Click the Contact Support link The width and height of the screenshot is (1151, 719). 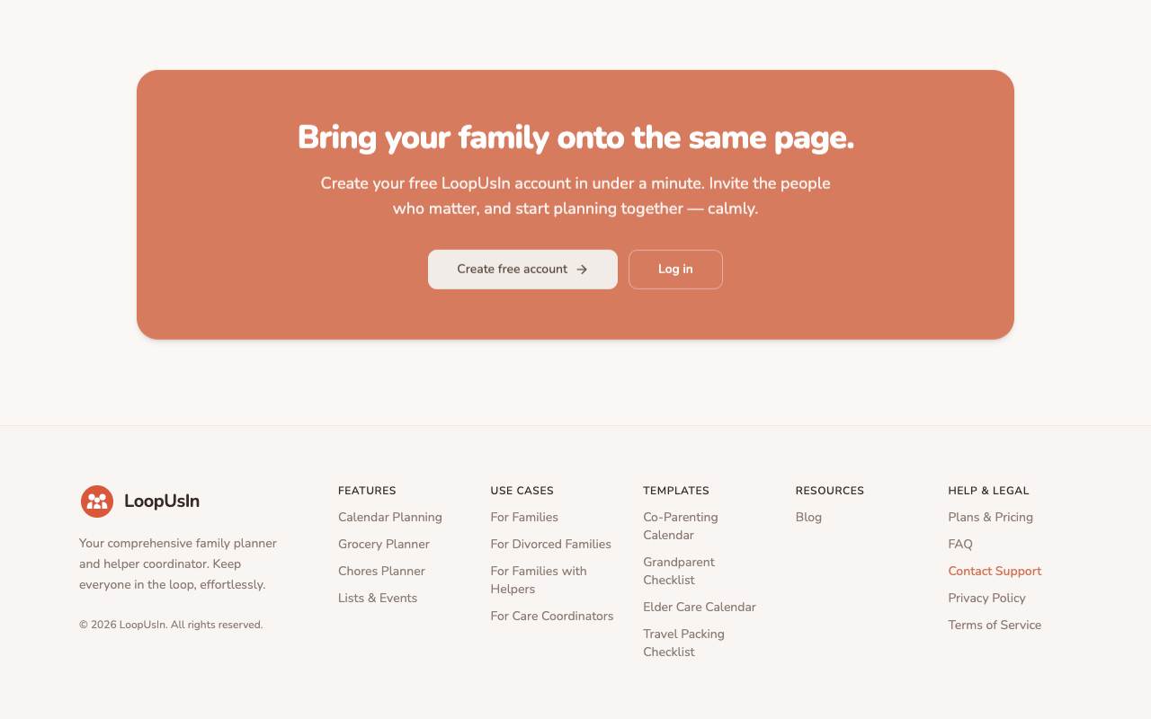(995, 571)
